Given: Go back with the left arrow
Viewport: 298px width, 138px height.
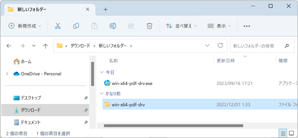Looking at the screenshot, I should [x=9, y=46].
